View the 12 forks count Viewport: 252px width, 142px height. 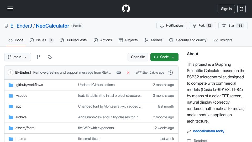(x=209, y=26)
